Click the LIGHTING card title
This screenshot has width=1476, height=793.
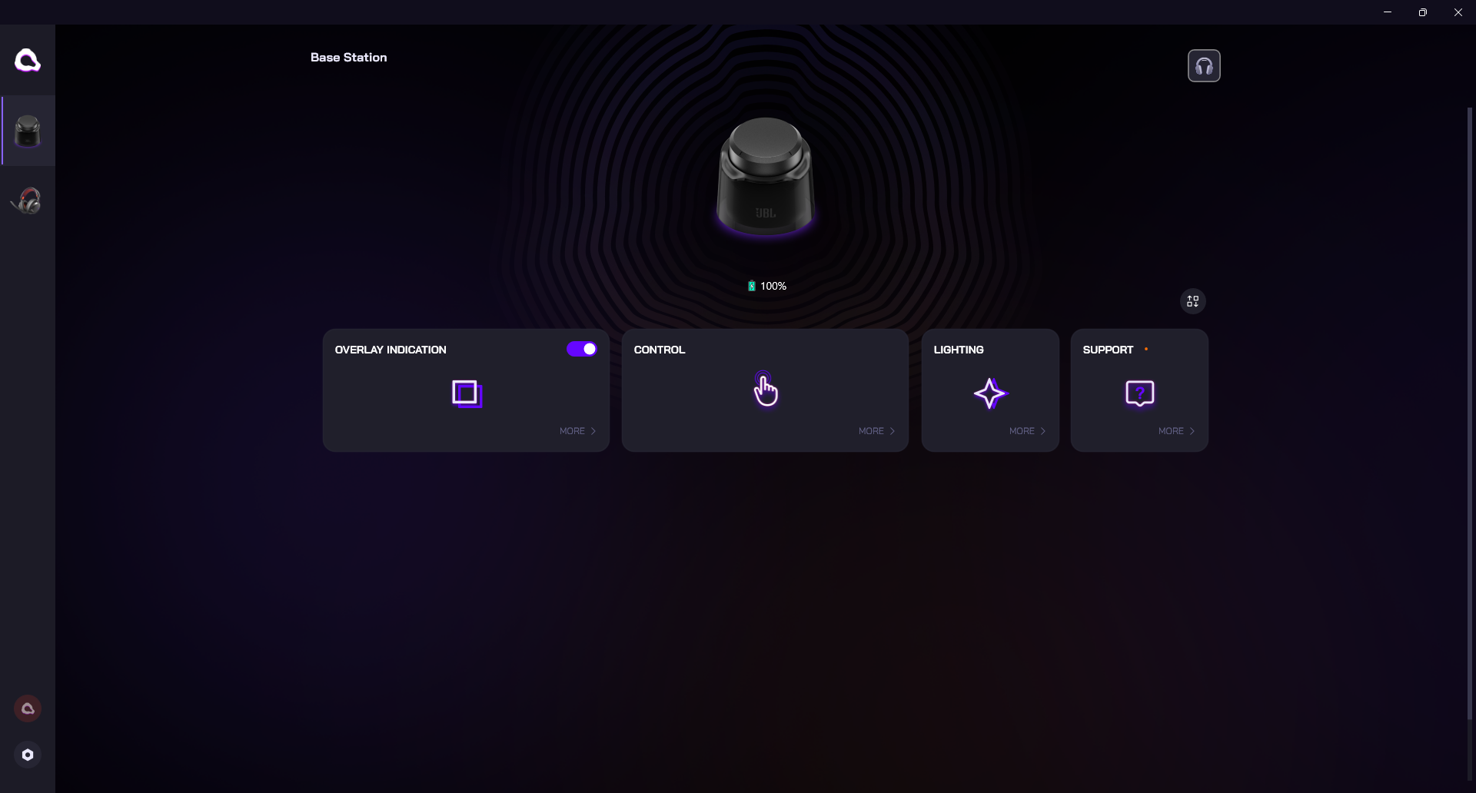(x=959, y=350)
